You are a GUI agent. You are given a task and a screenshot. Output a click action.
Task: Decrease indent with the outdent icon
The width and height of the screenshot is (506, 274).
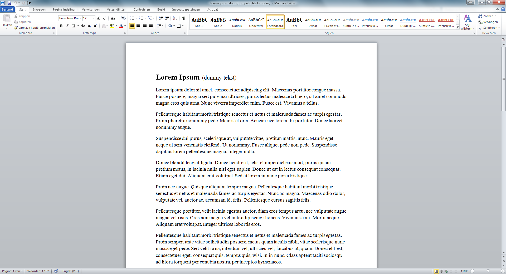coord(160,18)
